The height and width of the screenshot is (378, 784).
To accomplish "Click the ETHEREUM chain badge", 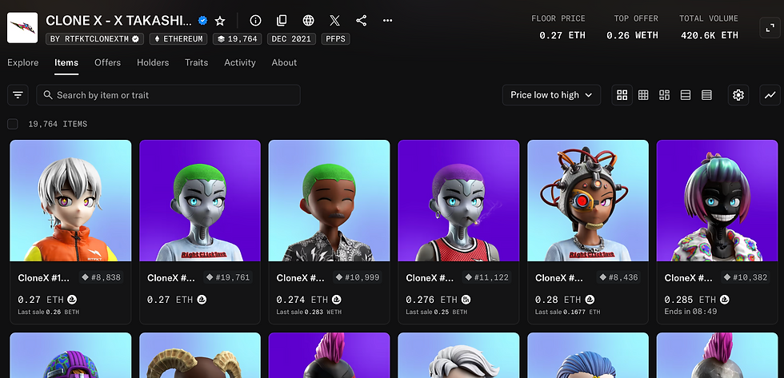I will [178, 39].
